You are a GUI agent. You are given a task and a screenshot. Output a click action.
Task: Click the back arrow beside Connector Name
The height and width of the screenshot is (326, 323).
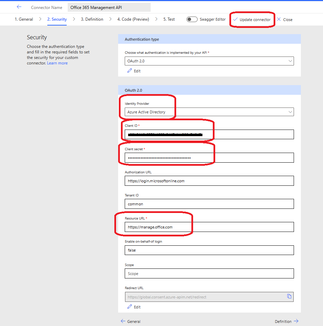click(19, 6)
